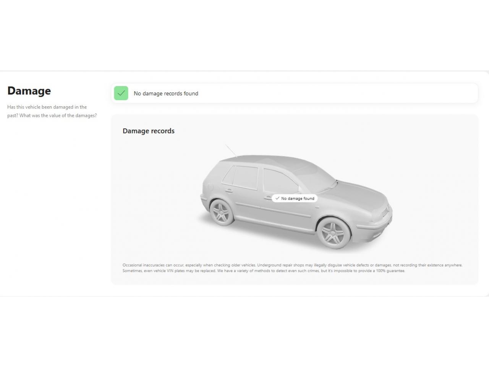Click the car's side mirror

click(x=301, y=190)
